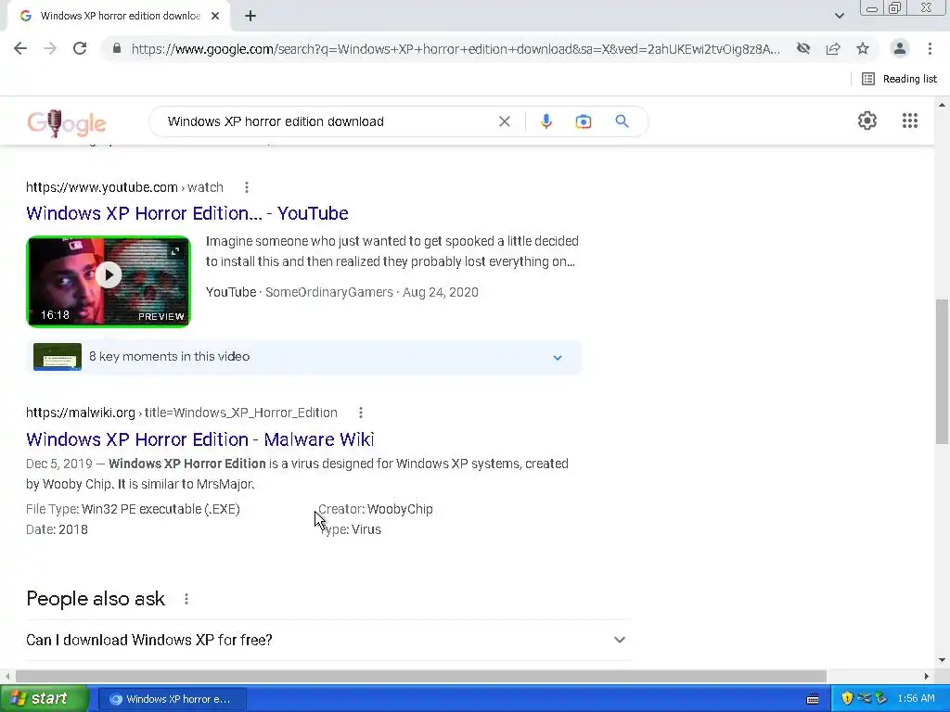Click 'Creator: WoobyChip' text
The width and height of the screenshot is (950, 712).
[376, 509]
